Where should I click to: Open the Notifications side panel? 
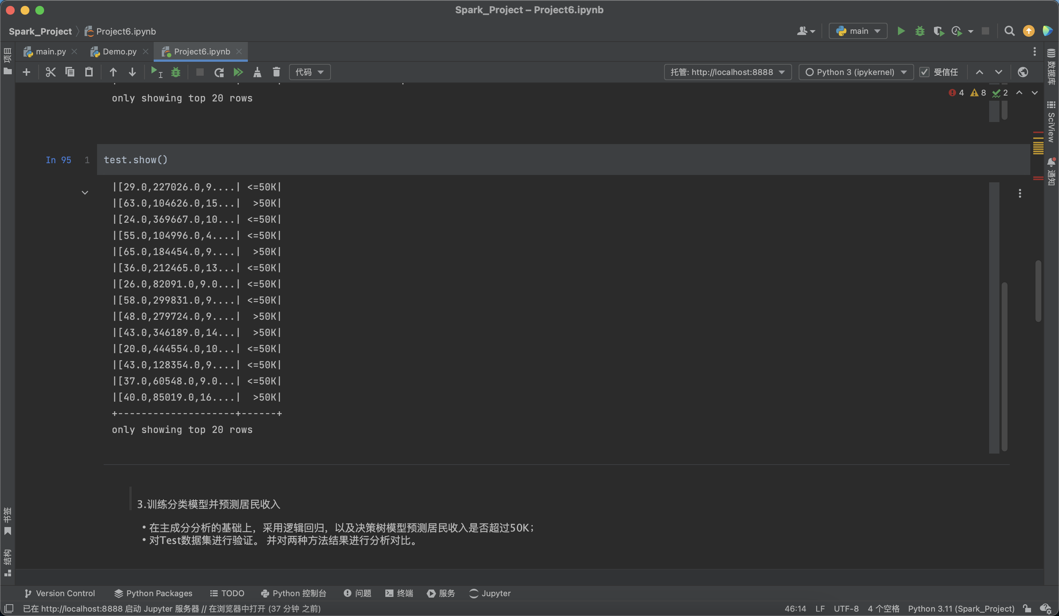coord(1051,171)
